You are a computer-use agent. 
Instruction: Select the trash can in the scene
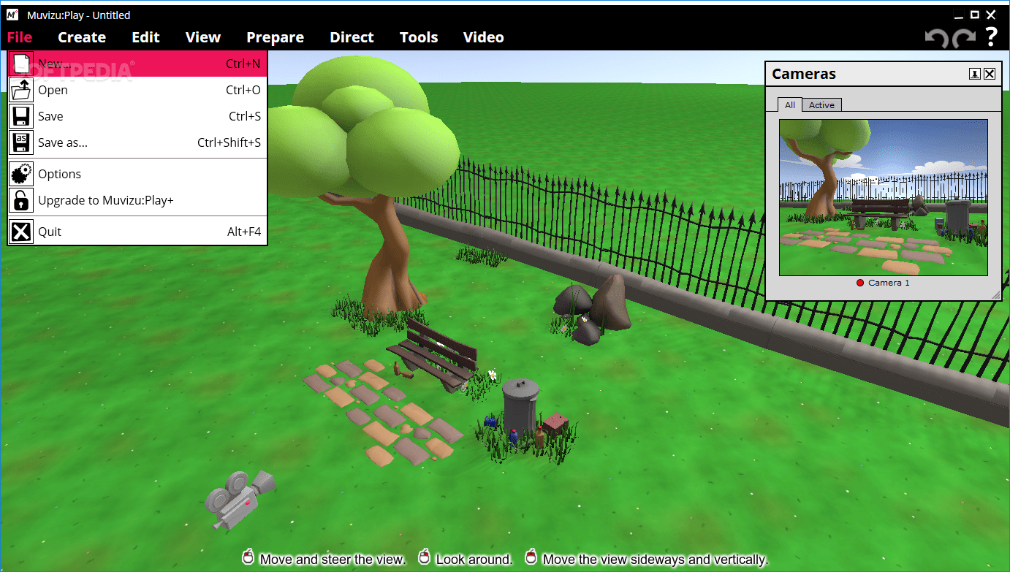tap(520, 405)
